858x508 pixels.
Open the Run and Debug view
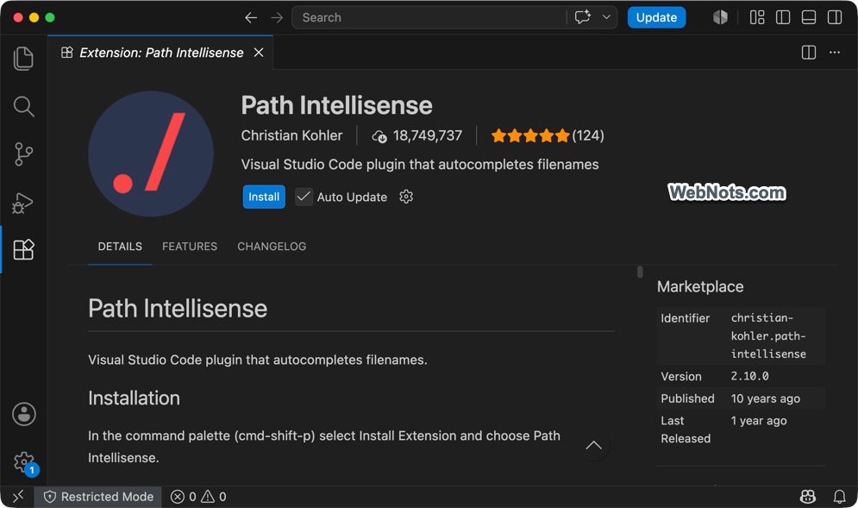(22, 203)
